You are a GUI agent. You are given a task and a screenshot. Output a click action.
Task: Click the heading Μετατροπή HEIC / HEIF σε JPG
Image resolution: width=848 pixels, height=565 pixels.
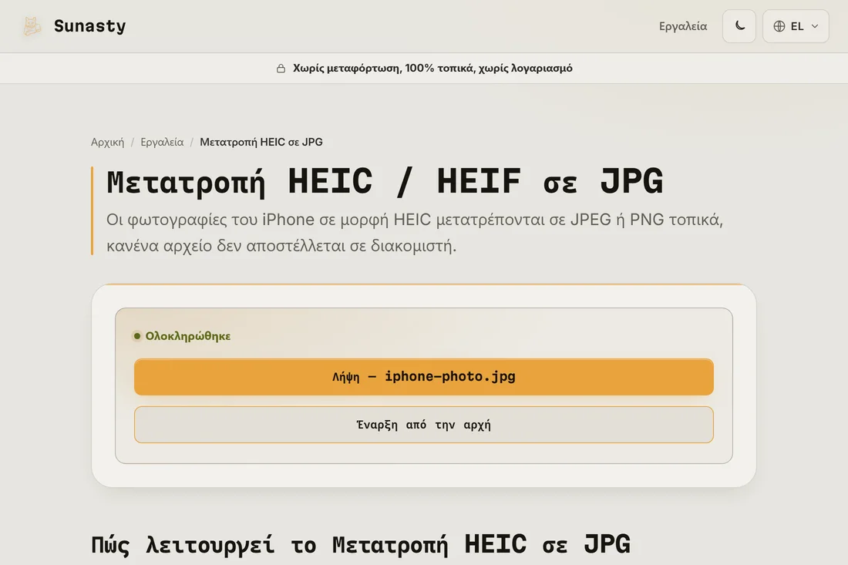click(385, 181)
